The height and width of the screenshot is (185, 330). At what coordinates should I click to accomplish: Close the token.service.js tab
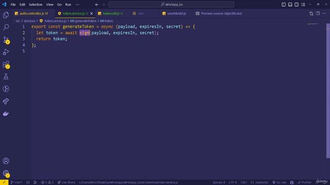click(92, 13)
